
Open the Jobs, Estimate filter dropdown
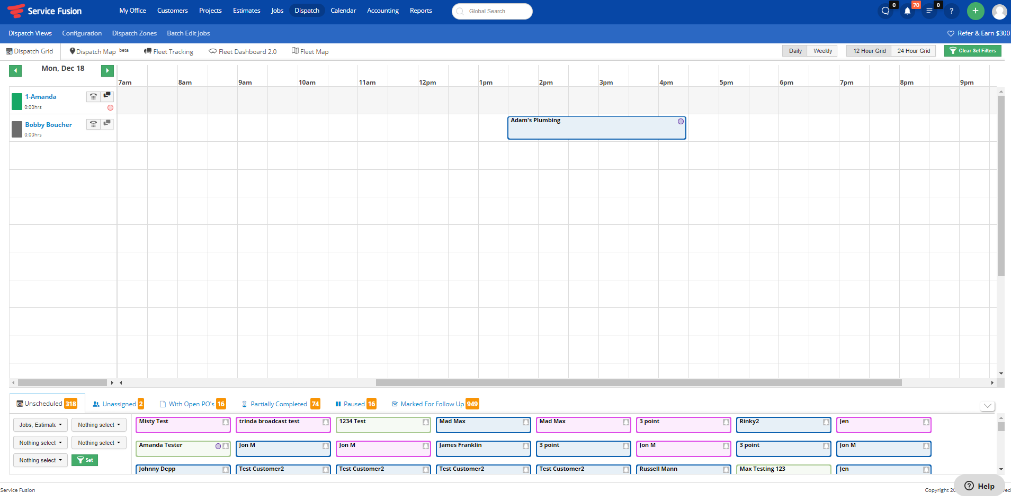[41, 425]
